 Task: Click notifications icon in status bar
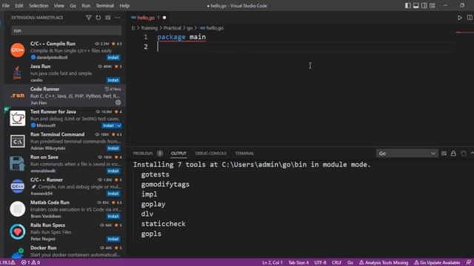pyautogui.click(x=469, y=263)
